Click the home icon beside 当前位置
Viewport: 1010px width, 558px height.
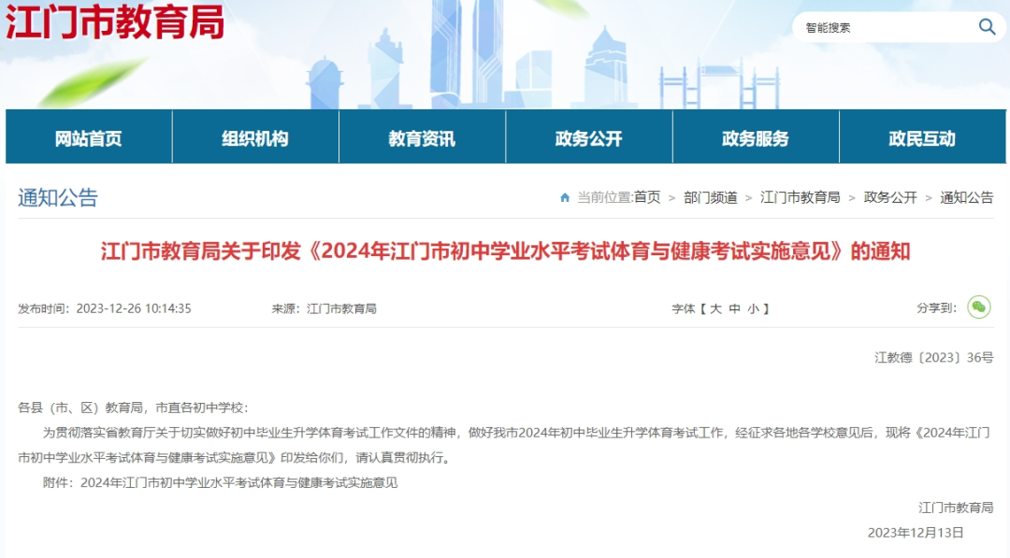coord(565,197)
